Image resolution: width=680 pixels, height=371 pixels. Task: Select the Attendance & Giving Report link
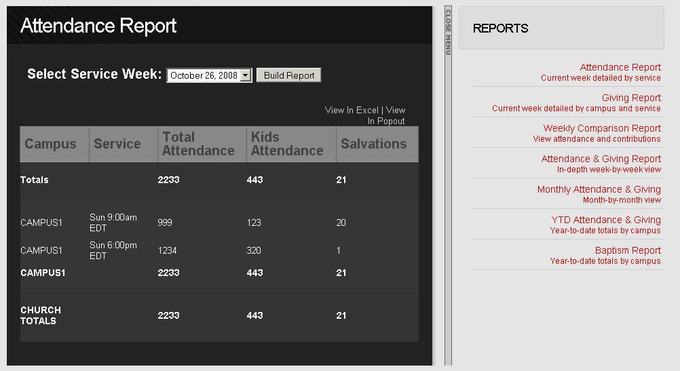(601, 159)
